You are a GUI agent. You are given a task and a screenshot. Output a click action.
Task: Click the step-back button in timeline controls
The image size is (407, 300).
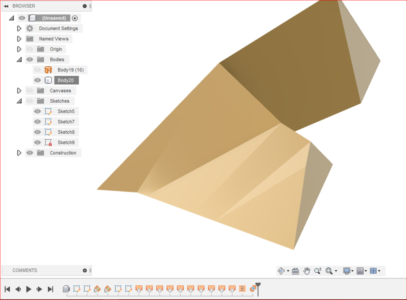pyautogui.click(x=18, y=289)
